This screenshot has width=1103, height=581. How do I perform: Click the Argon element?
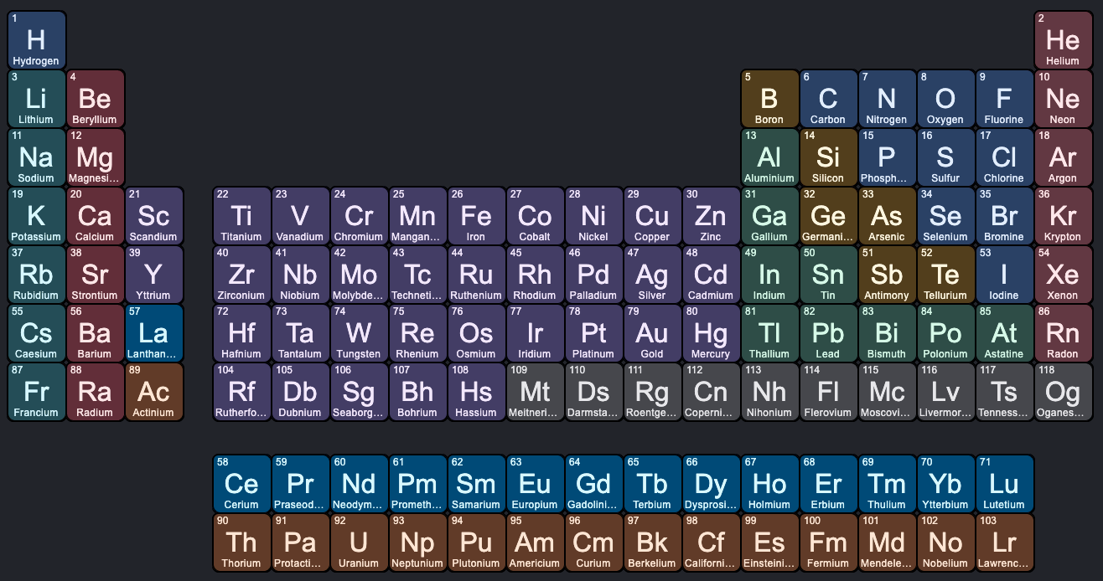[x=1063, y=157]
